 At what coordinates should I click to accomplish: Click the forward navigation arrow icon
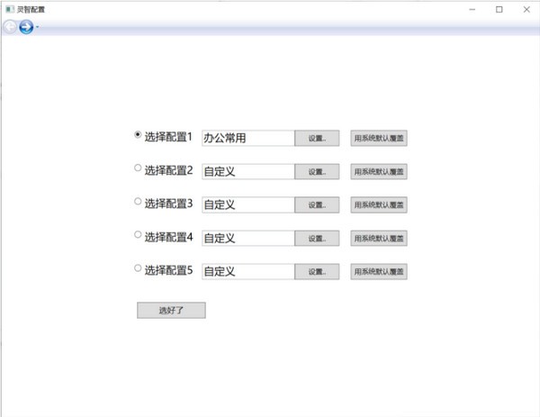click(x=26, y=27)
